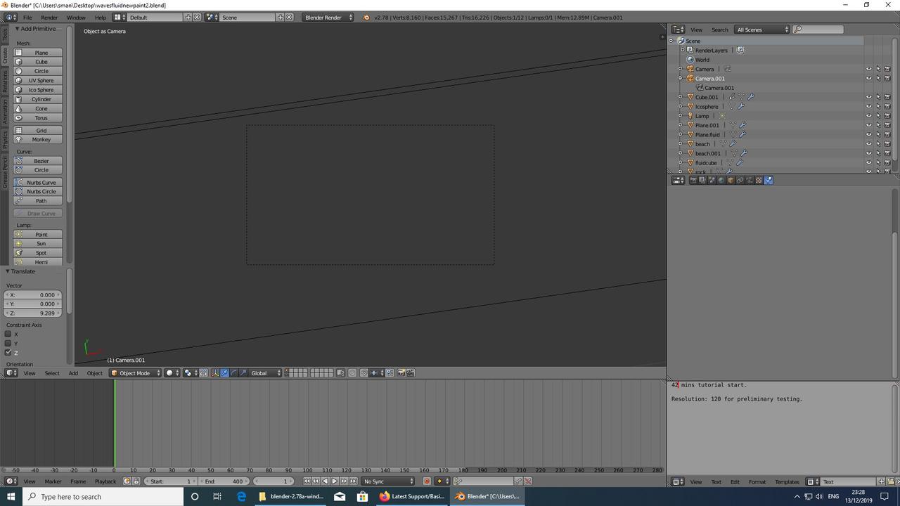
Task: Toggle renderability of the beach object
Action: (887, 144)
